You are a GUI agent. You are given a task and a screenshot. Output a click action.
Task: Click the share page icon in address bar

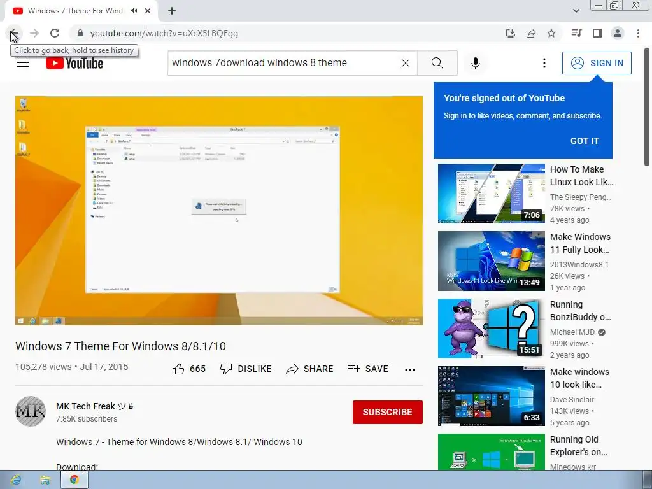click(531, 33)
